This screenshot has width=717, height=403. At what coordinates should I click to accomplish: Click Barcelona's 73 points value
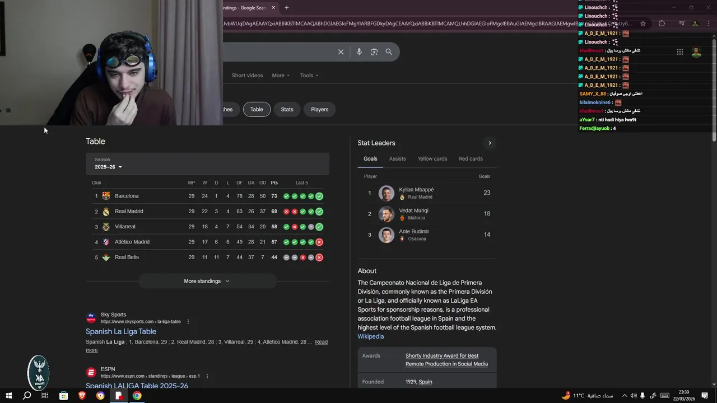274,196
